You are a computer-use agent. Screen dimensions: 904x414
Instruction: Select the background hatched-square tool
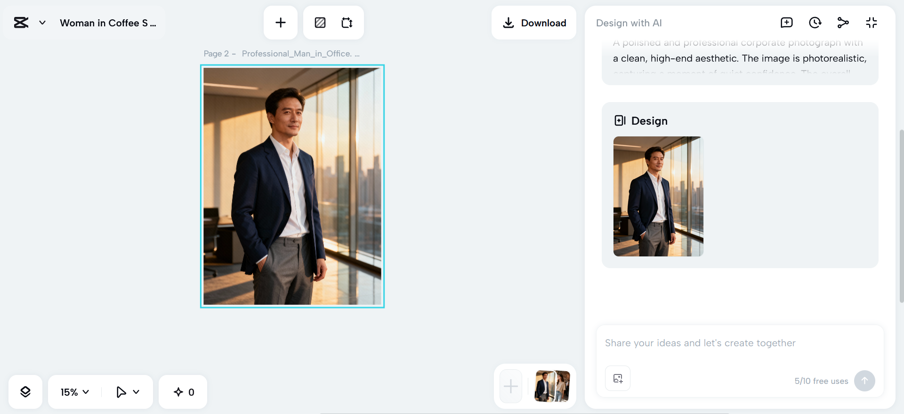click(320, 23)
